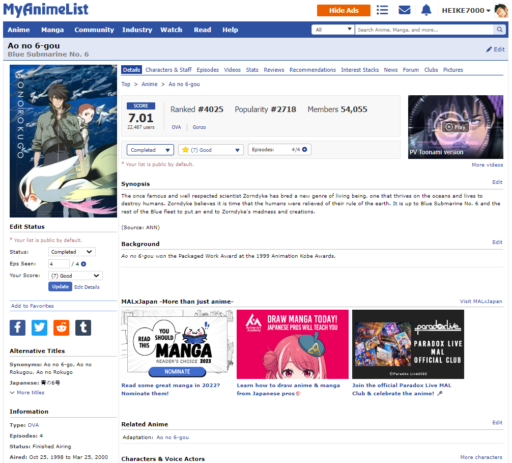Click the Eps Seen input field
The height and width of the screenshot is (463, 512).
(59, 264)
